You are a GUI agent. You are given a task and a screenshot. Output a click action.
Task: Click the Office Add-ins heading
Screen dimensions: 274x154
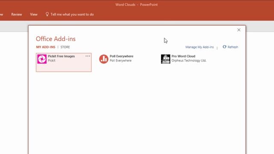pyautogui.click(x=56, y=39)
